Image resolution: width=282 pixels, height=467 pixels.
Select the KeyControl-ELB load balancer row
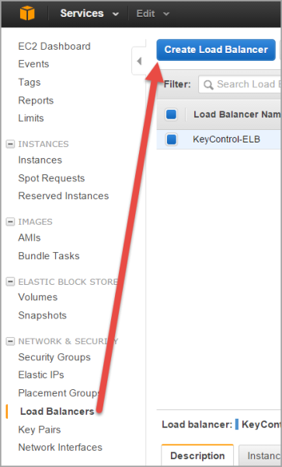219,139
